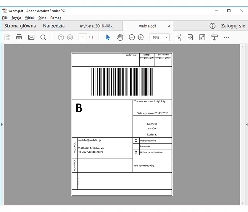Open the Okno menu
Screen dimensions: 248x212
(43, 18)
